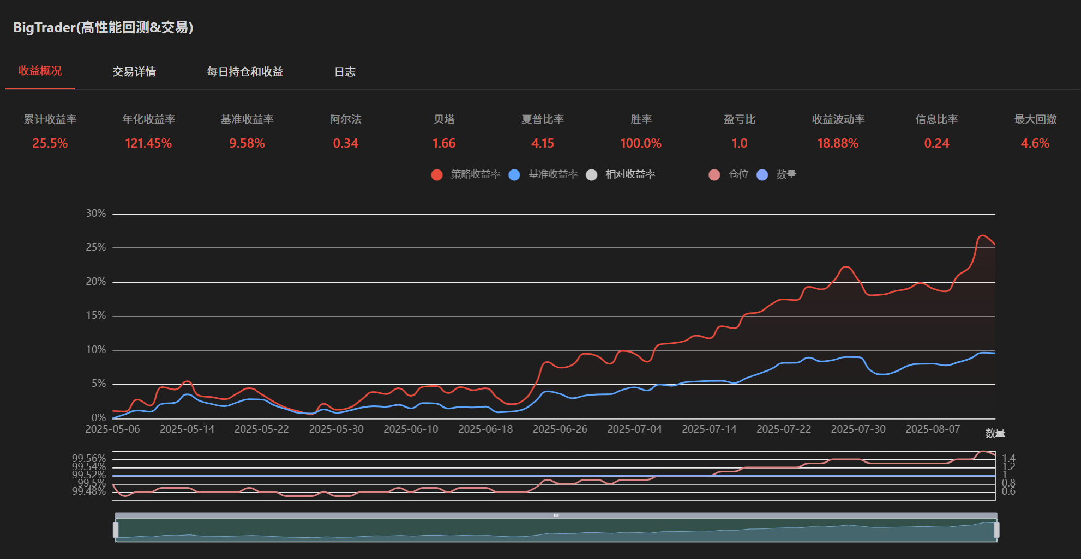Screen dimensions: 1081x559
Task: Click the 最大回撤 value 4.6%
Action: pos(1035,143)
